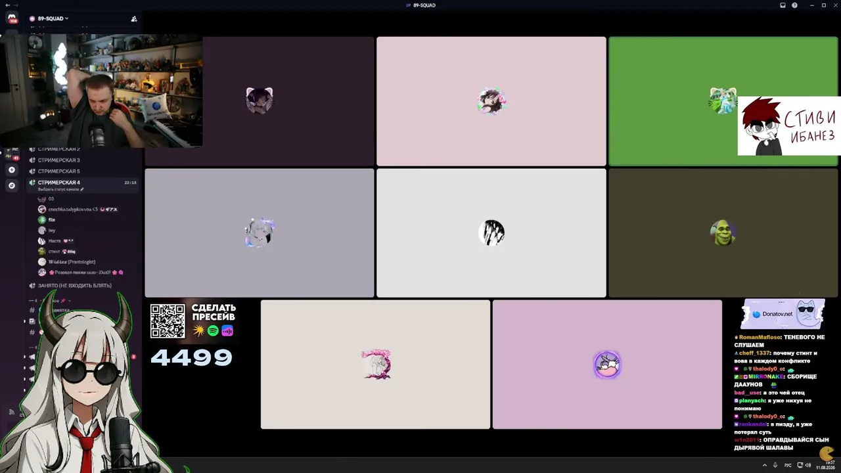
Task: Focus the lavender-gray voice tile
Action: (260, 233)
